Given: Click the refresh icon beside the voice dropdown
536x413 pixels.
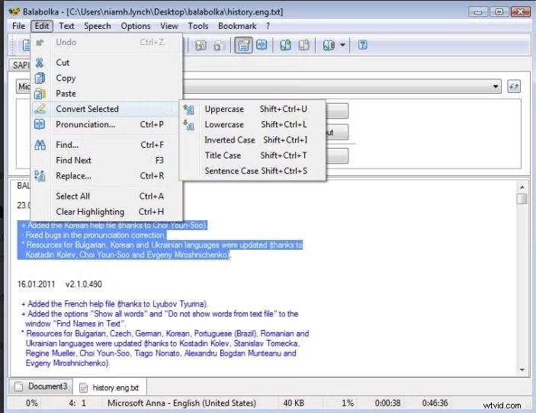Looking at the screenshot, I should [x=514, y=87].
